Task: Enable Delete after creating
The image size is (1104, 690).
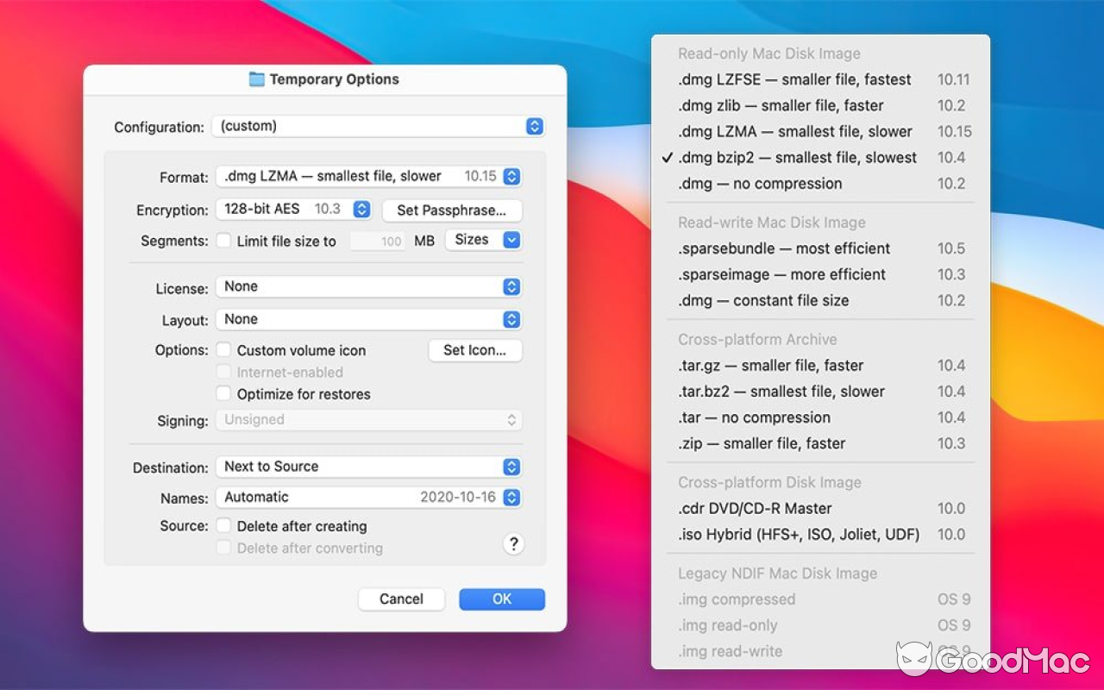Action: point(223,526)
